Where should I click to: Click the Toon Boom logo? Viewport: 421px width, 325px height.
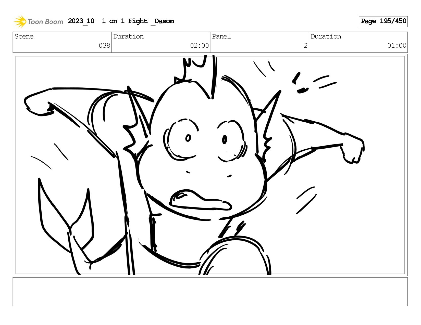click(x=38, y=21)
